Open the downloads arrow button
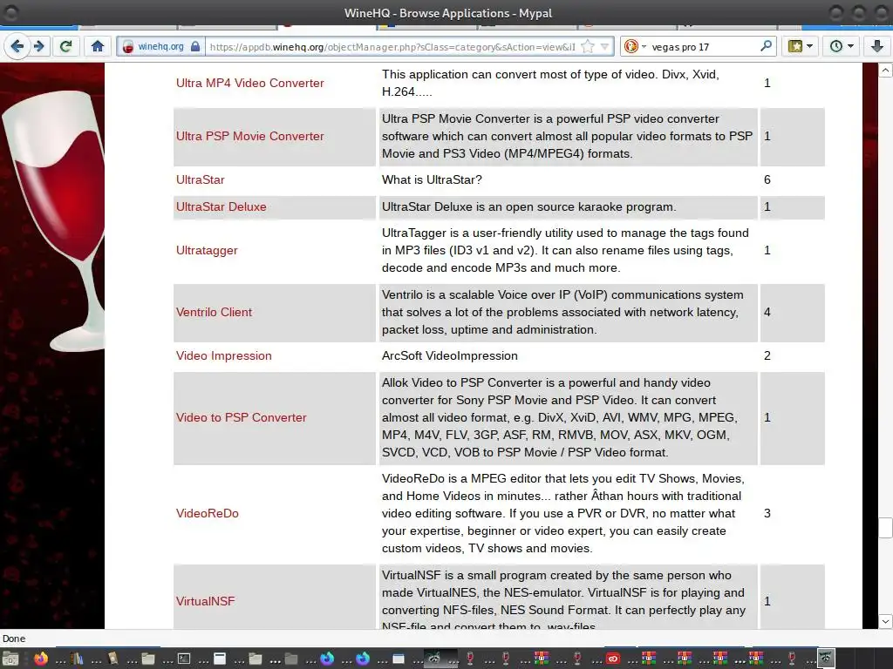The width and height of the screenshot is (893, 669). point(877,46)
